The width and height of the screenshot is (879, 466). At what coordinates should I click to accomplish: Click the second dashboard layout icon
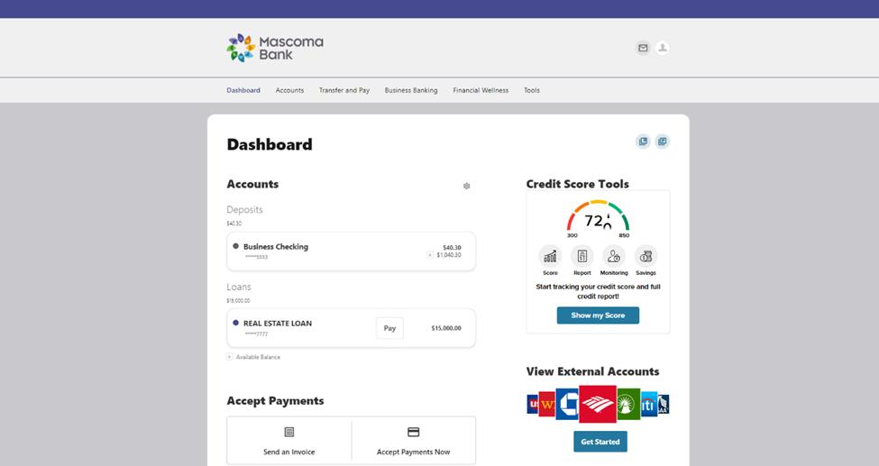point(662,142)
